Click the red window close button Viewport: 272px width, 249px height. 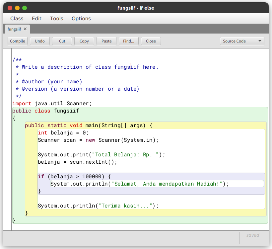click(10, 8)
